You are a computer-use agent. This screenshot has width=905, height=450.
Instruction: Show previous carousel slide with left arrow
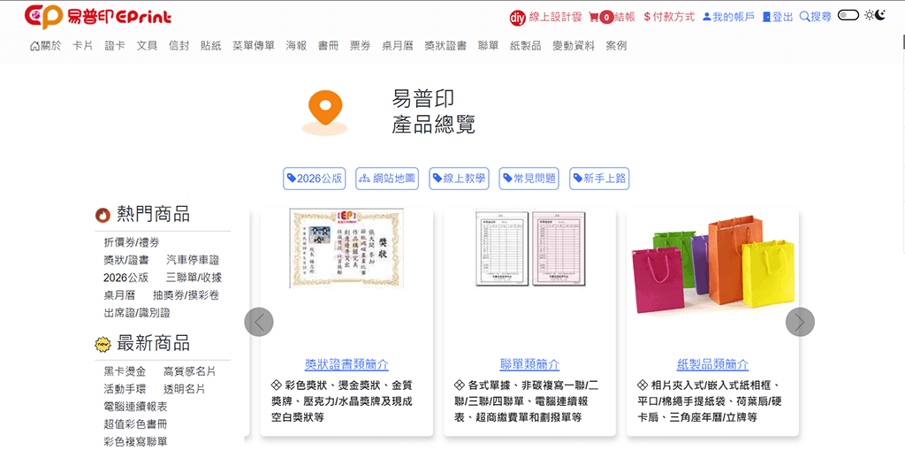(259, 322)
